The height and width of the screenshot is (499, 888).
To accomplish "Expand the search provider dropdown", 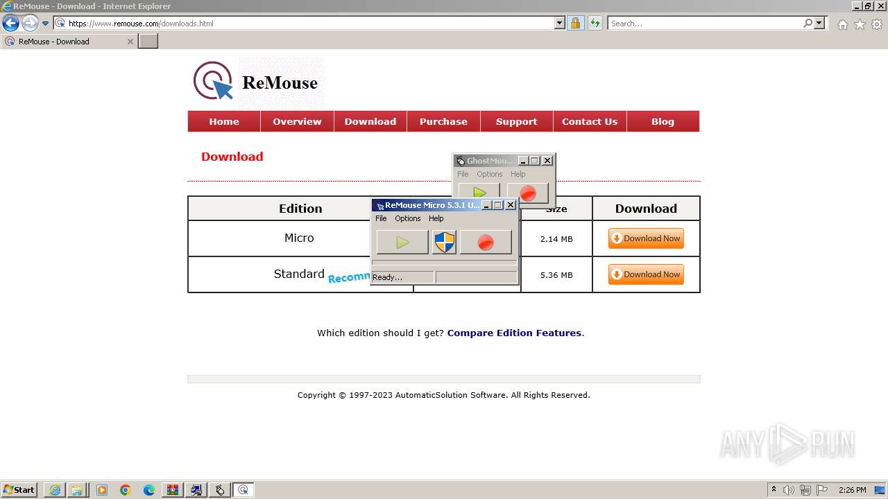I will (x=819, y=23).
